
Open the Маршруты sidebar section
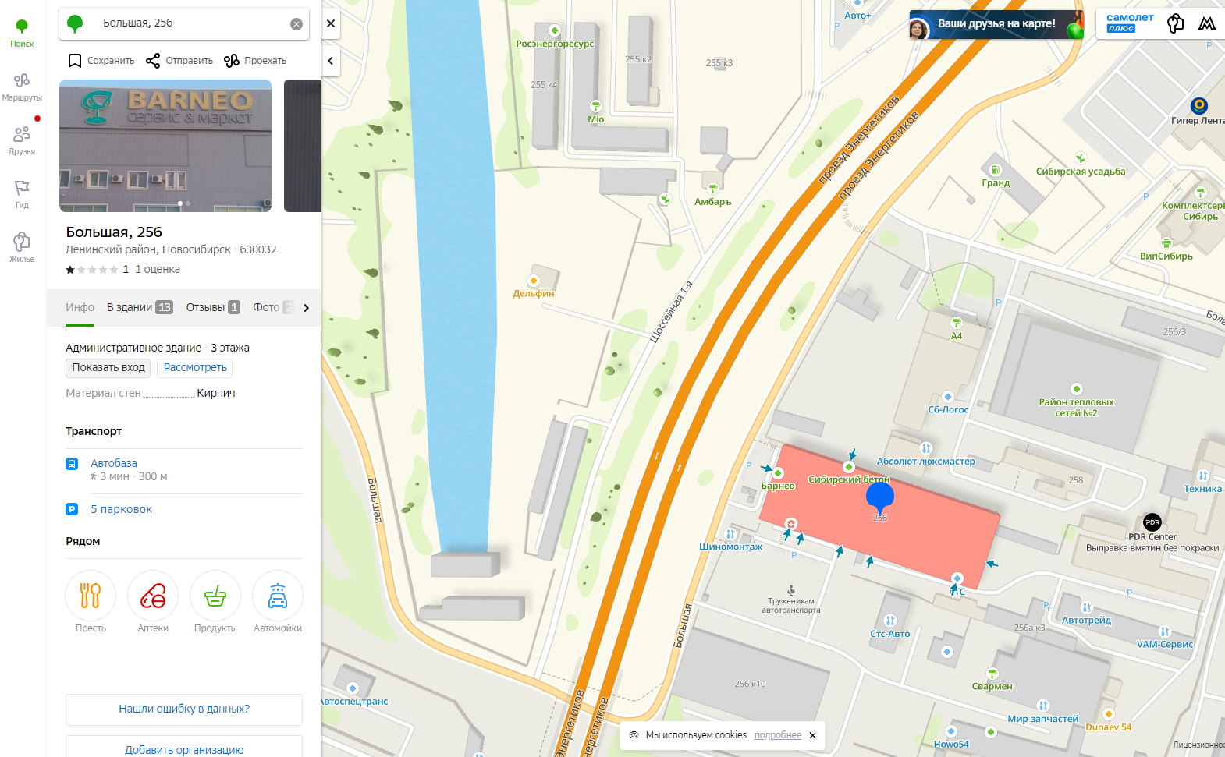[x=22, y=87]
